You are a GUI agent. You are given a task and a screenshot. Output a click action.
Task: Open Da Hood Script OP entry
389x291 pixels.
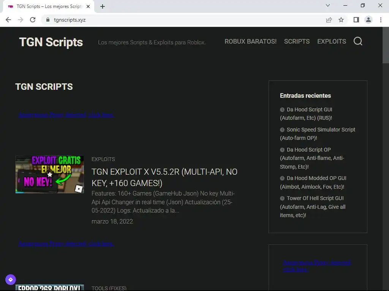(312, 158)
